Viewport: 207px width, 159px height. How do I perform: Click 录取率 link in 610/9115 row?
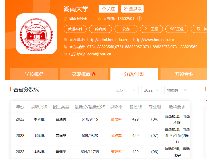116,119
